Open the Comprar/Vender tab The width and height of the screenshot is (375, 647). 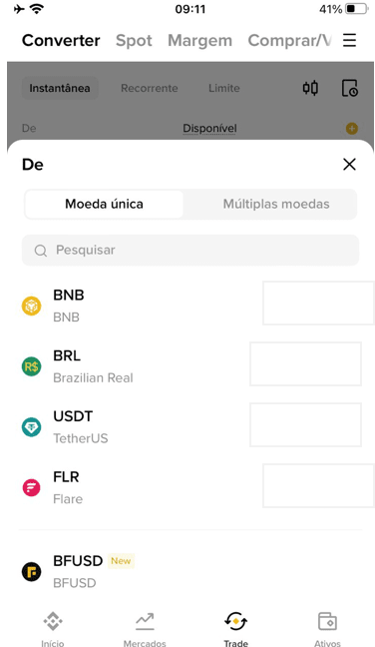(289, 40)
